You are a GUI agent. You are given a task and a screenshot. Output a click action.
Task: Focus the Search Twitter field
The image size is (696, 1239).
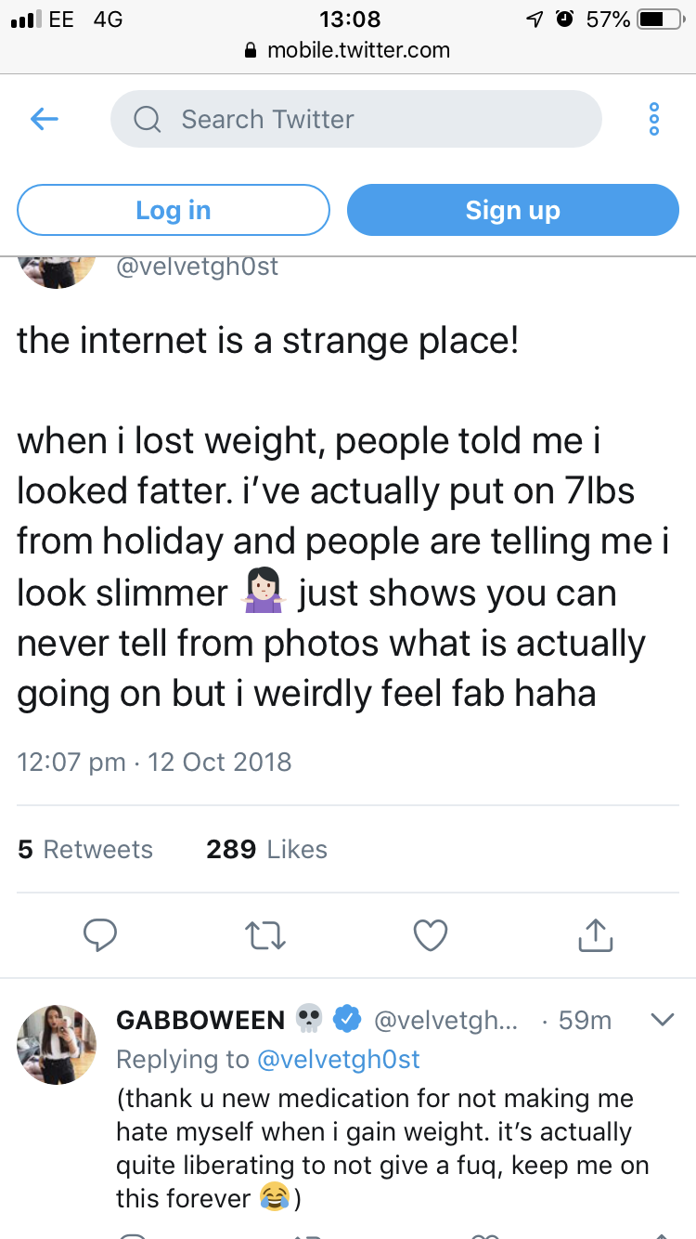pos(371,119)
